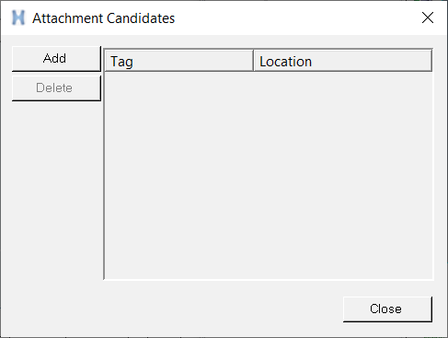Click the greyed-out Delete button
This screenshot has width=448, height=338.
coord(56,88)
